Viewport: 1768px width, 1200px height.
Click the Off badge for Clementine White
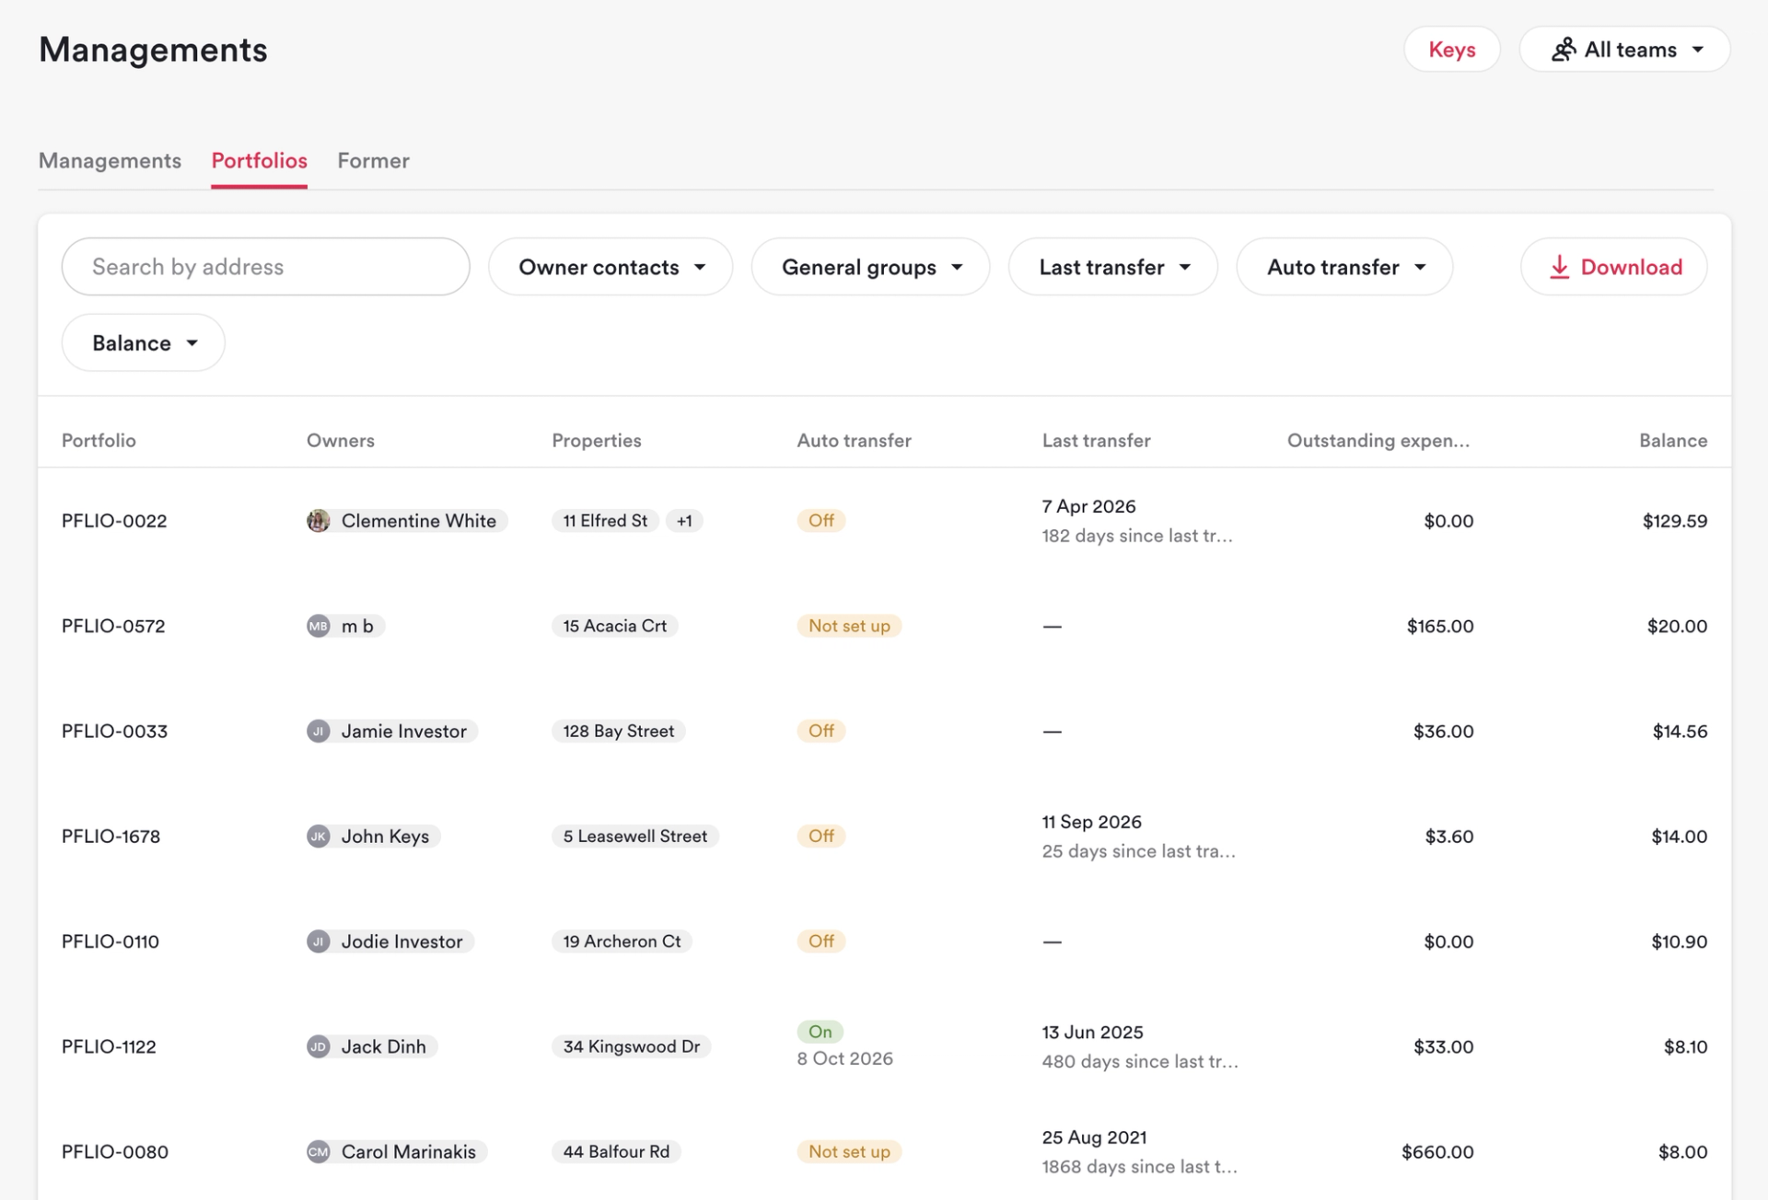click(x=821, y=521)
